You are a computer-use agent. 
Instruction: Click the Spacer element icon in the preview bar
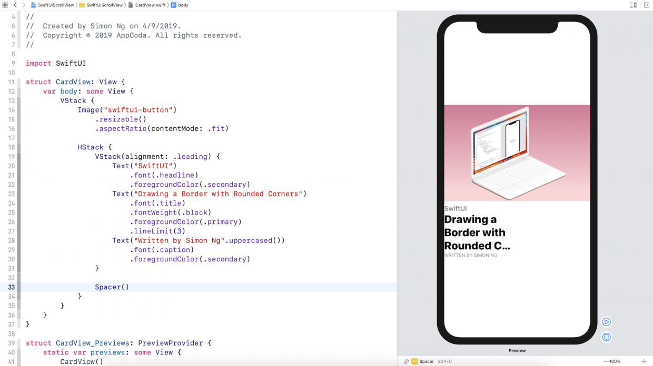click(x=414, y=361)
